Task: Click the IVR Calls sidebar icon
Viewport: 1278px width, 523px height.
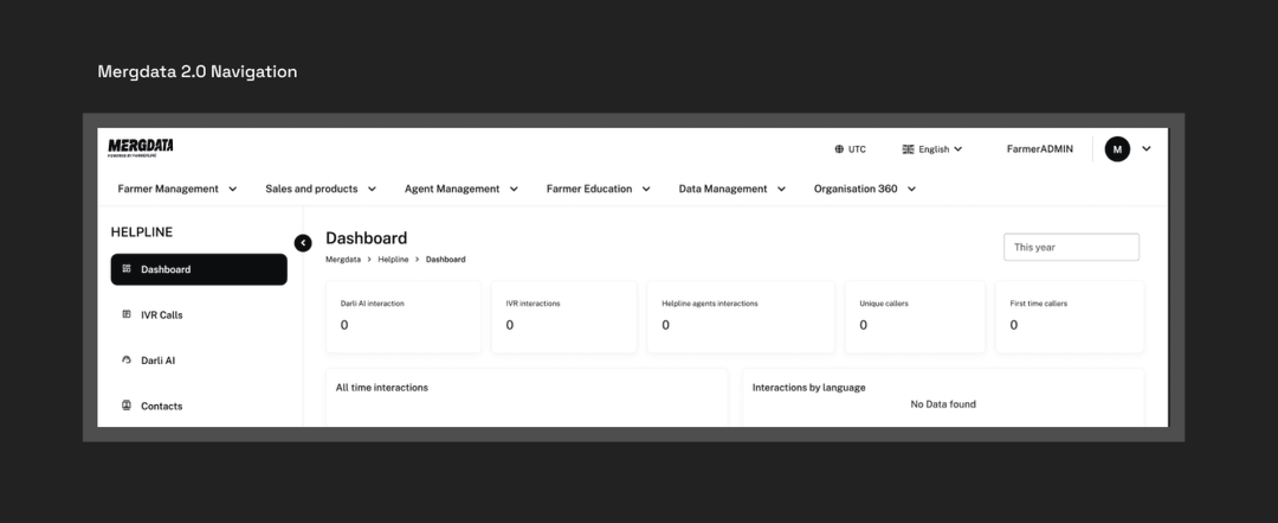Action: point(126,314)
